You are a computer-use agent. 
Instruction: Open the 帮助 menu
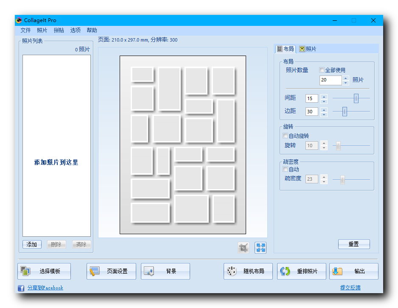tap(92, 30)
